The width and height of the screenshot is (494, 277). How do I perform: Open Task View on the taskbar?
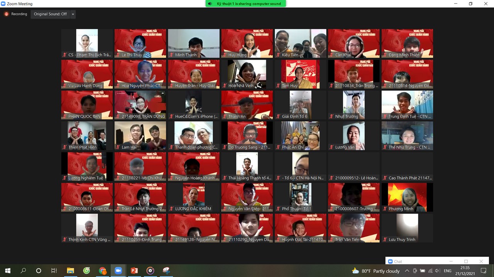coord(54,271)
